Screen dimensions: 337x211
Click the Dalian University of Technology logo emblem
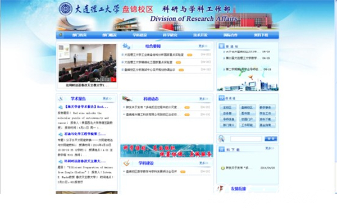click(66, 8)
